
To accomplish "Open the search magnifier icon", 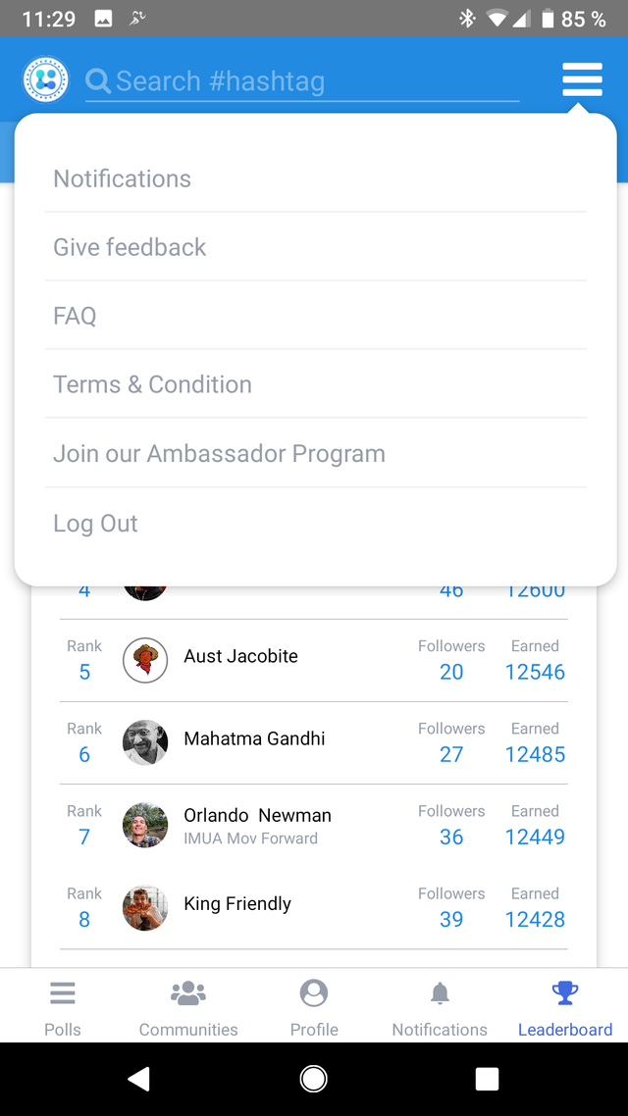I will 98,81.
